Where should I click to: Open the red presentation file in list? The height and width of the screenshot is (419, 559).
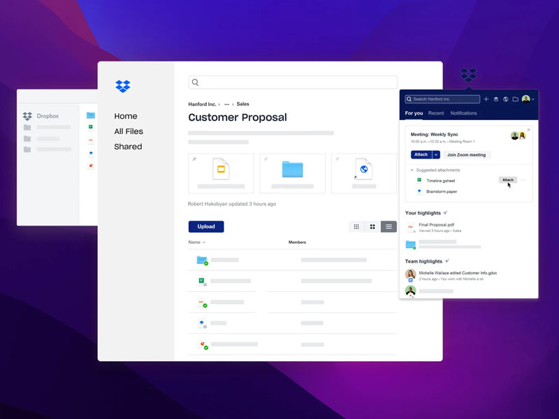coord(292,344)
